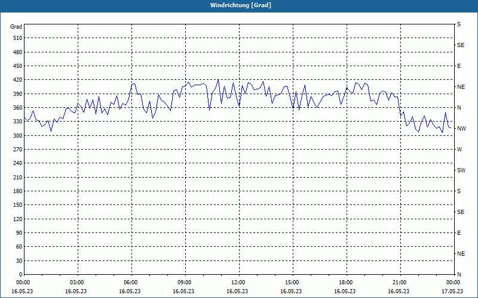Click the NE compass label beside the 30 gridline
The width and height of the screenshot is (478, 298).
(461, 254)
